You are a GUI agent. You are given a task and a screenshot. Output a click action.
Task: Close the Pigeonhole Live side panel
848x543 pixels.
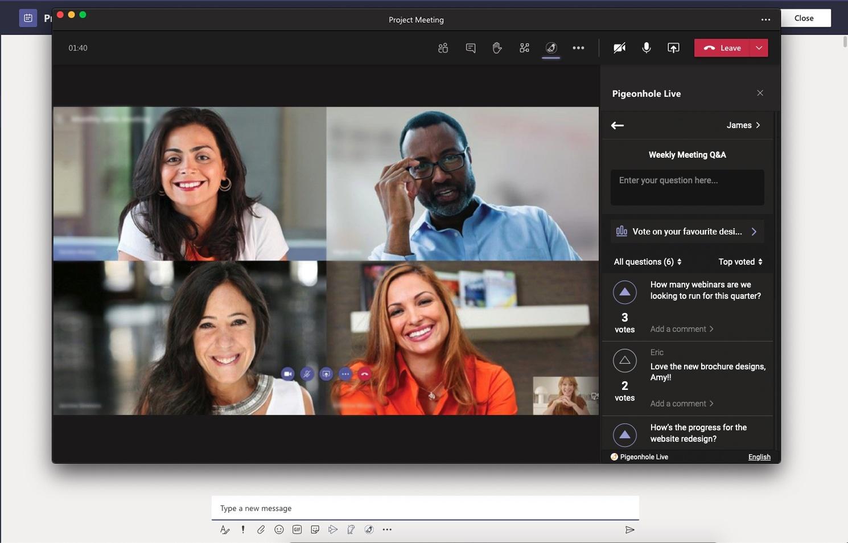(x=760, y=93)
